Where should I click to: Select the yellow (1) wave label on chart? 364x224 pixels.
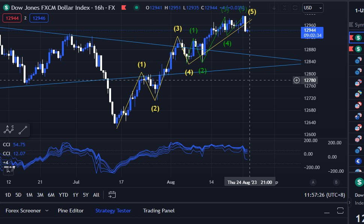point(142,64)
